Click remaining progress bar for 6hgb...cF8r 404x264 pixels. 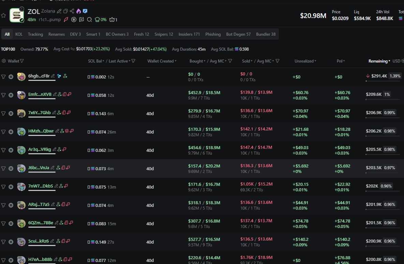(x=383, y=81)
